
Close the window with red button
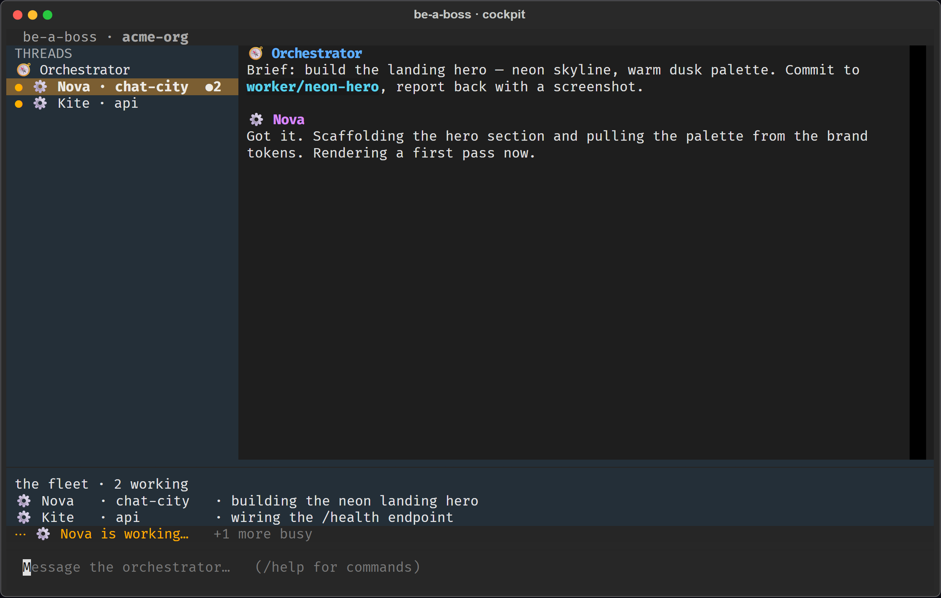point(18,15)
